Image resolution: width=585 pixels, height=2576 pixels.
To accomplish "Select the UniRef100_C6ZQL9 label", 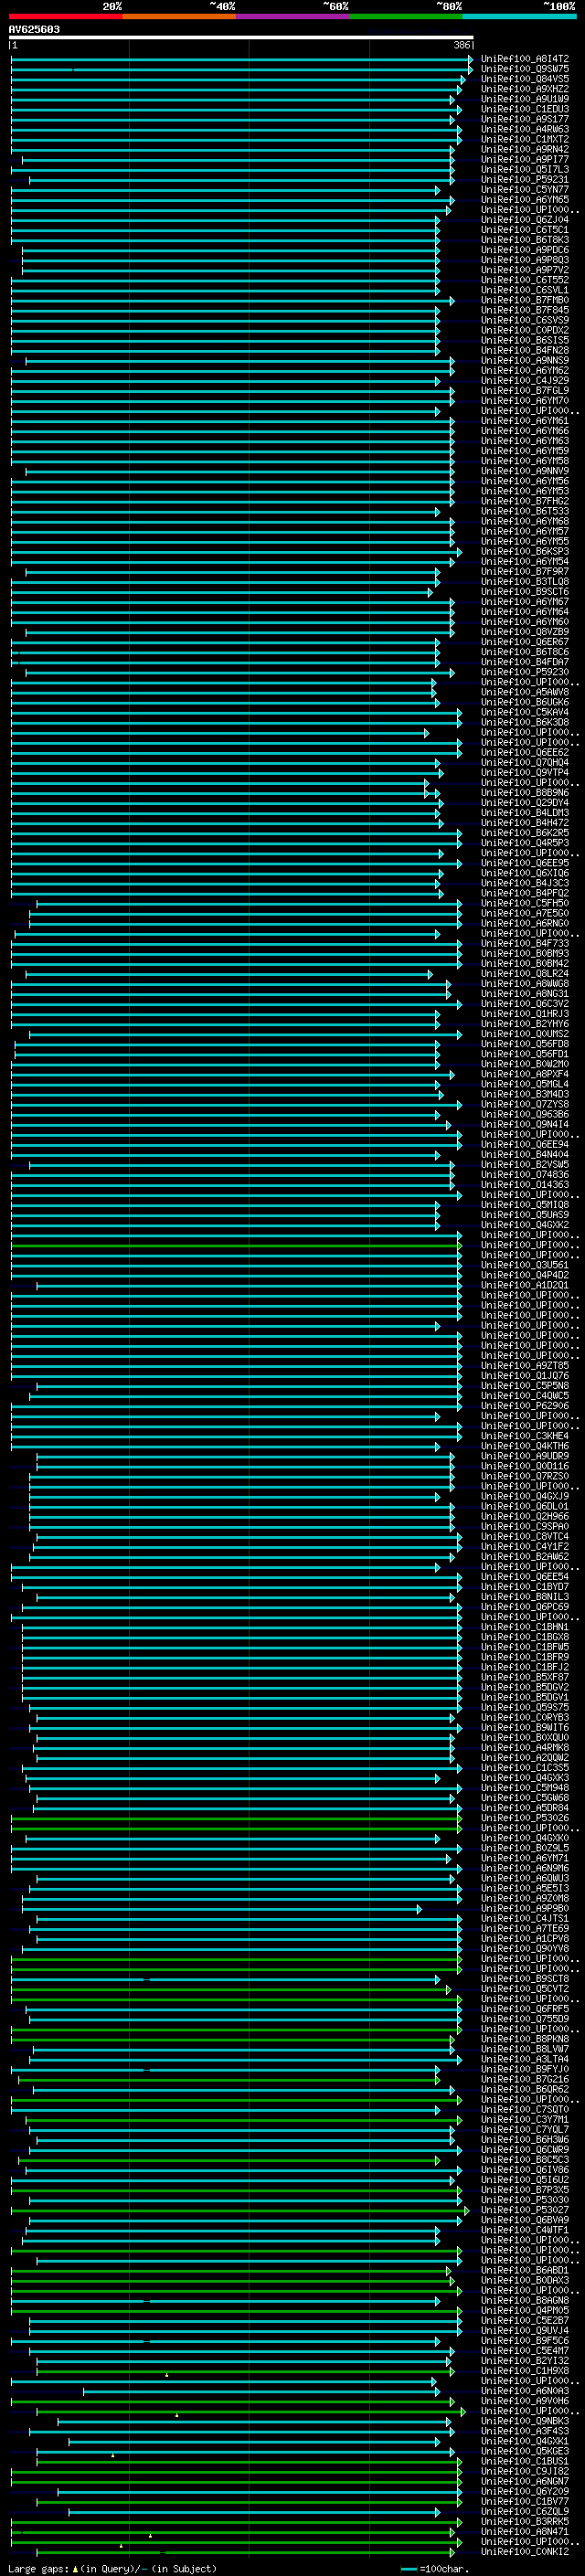I will (x=525, y=2512).
